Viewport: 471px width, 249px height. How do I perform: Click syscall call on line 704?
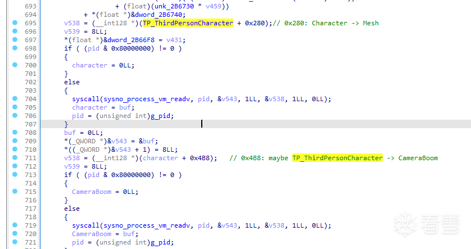pos(85,99)
